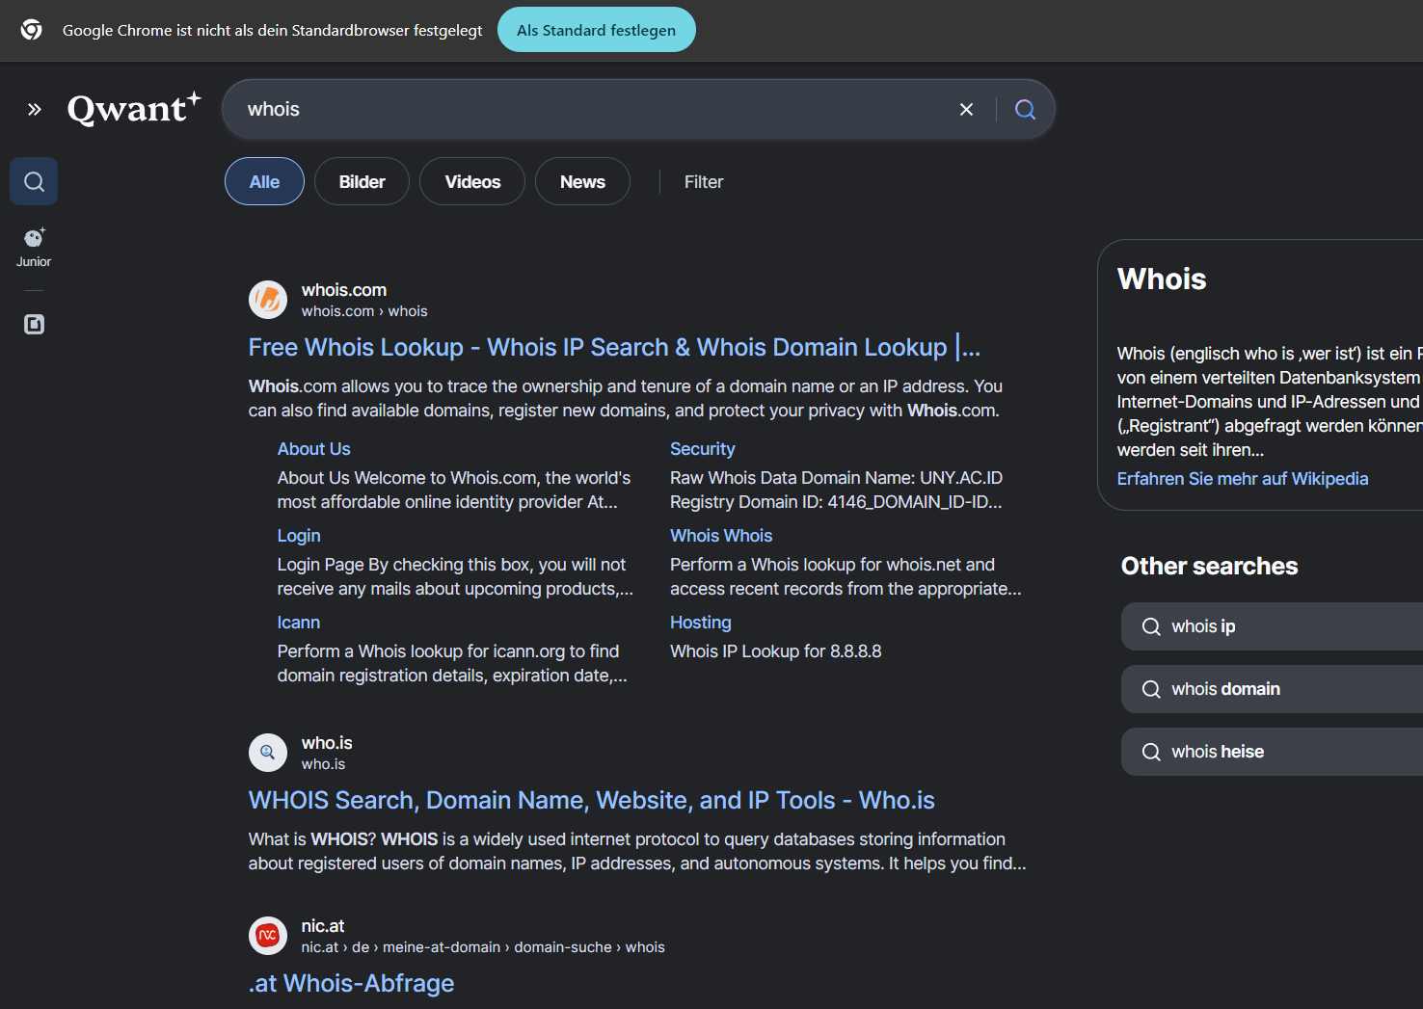
Task: Open the About Us sitelink
Action: click(x=313, y=449)
